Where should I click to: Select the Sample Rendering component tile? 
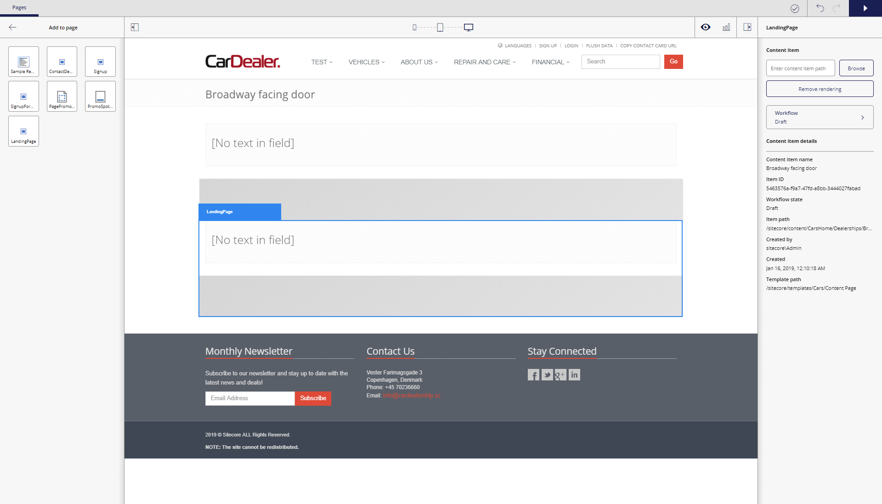[x=23, y=62]
